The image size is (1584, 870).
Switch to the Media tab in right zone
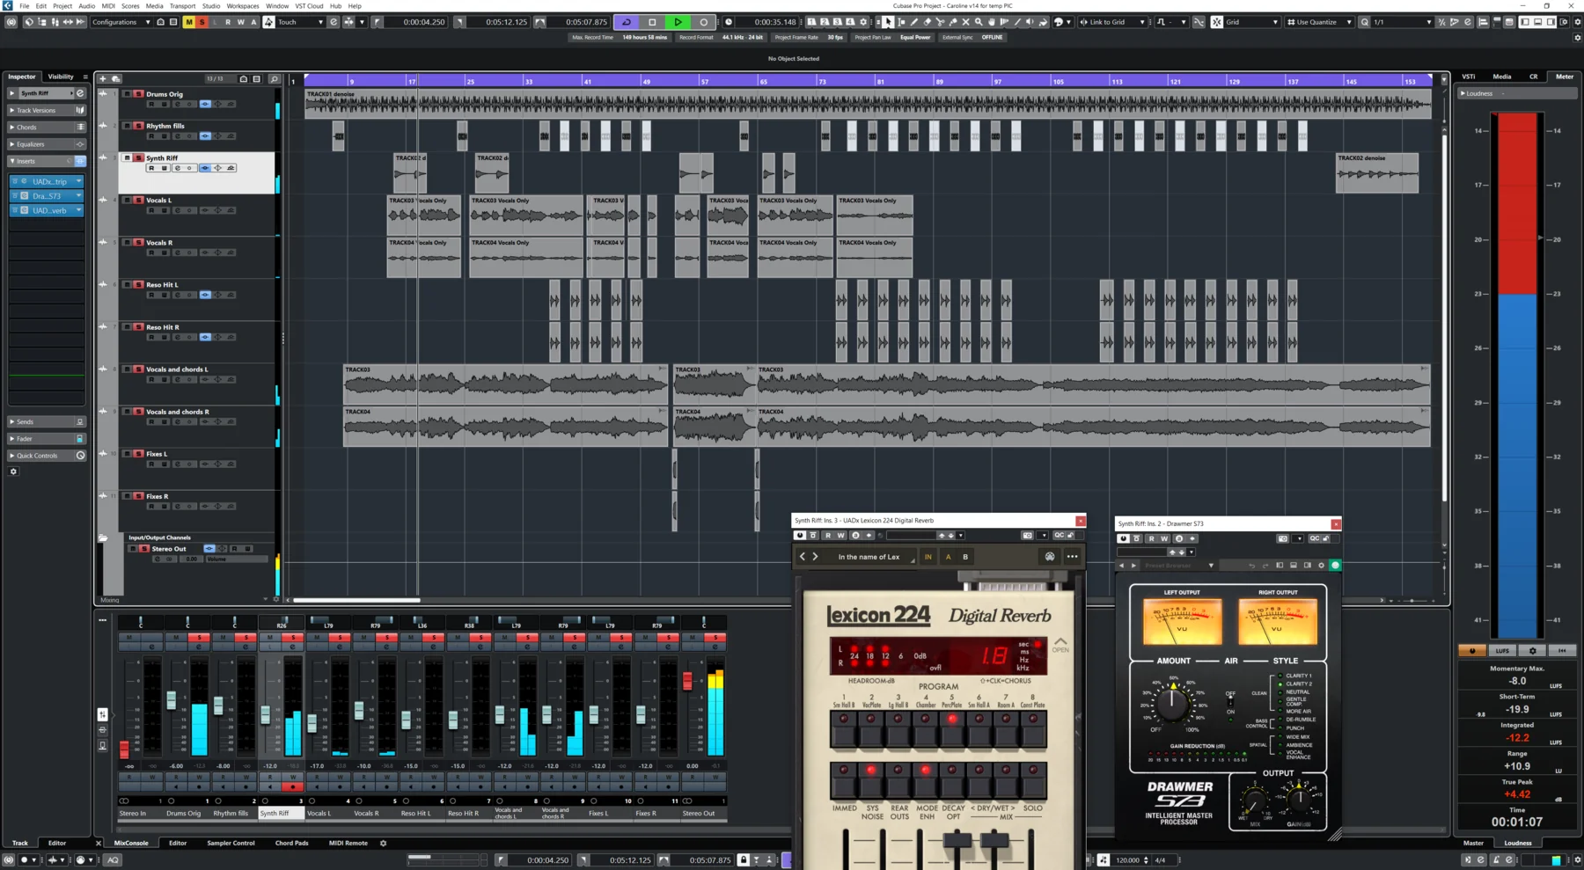tap(1502, 77)
